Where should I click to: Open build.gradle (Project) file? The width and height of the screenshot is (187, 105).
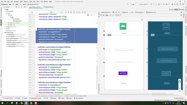pyautogui.click(x=17, y=34)
